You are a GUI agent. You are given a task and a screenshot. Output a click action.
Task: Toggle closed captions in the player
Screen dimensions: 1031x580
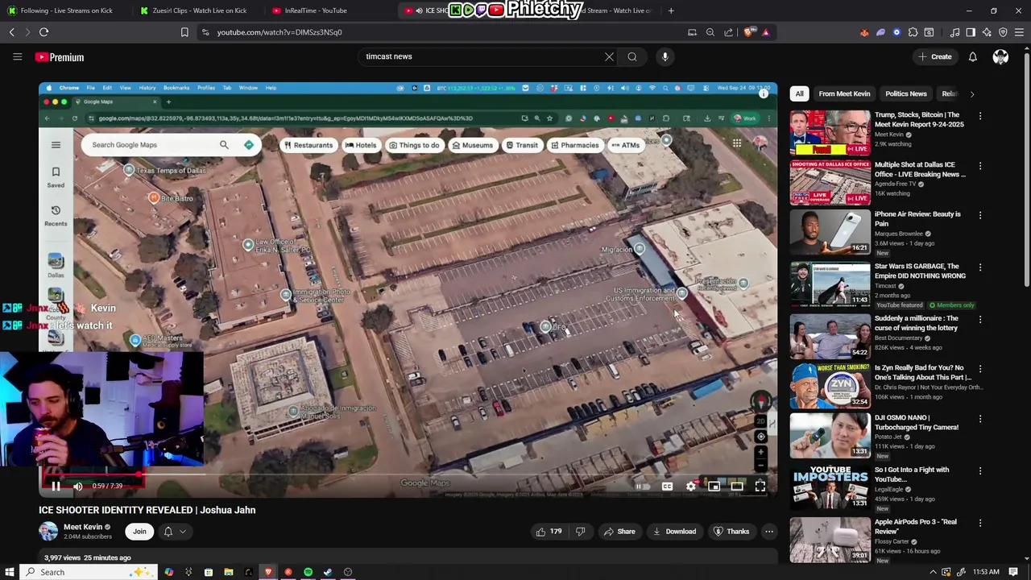coord(667,486)
